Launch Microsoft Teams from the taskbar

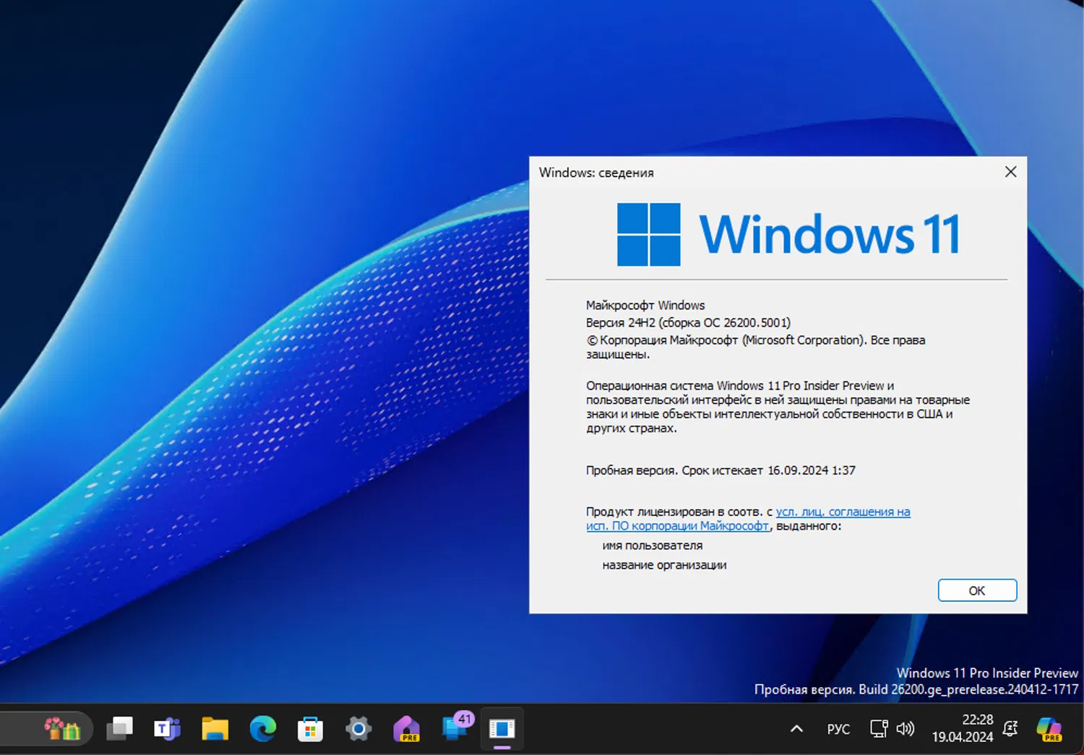click(167, 728)
